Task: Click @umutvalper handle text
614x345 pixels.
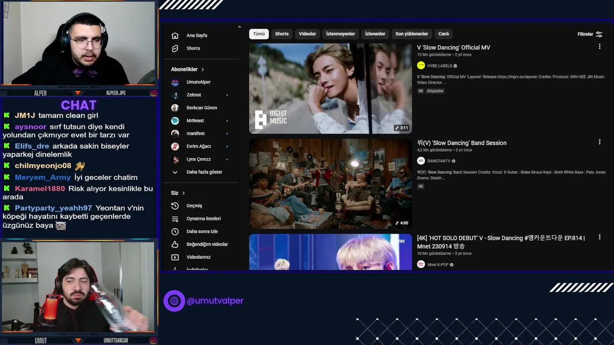Action: coord(215,301)
